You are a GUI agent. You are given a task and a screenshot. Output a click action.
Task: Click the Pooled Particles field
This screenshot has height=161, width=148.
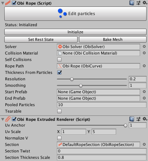(x=102, y=105)
